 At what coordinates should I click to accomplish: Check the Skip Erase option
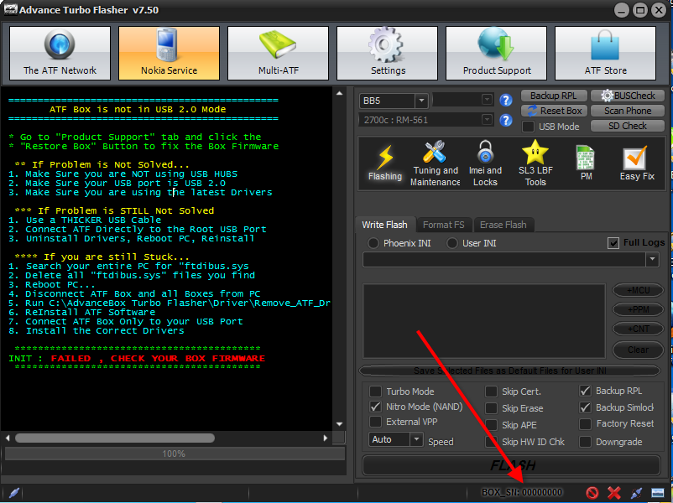coord(491,408)
